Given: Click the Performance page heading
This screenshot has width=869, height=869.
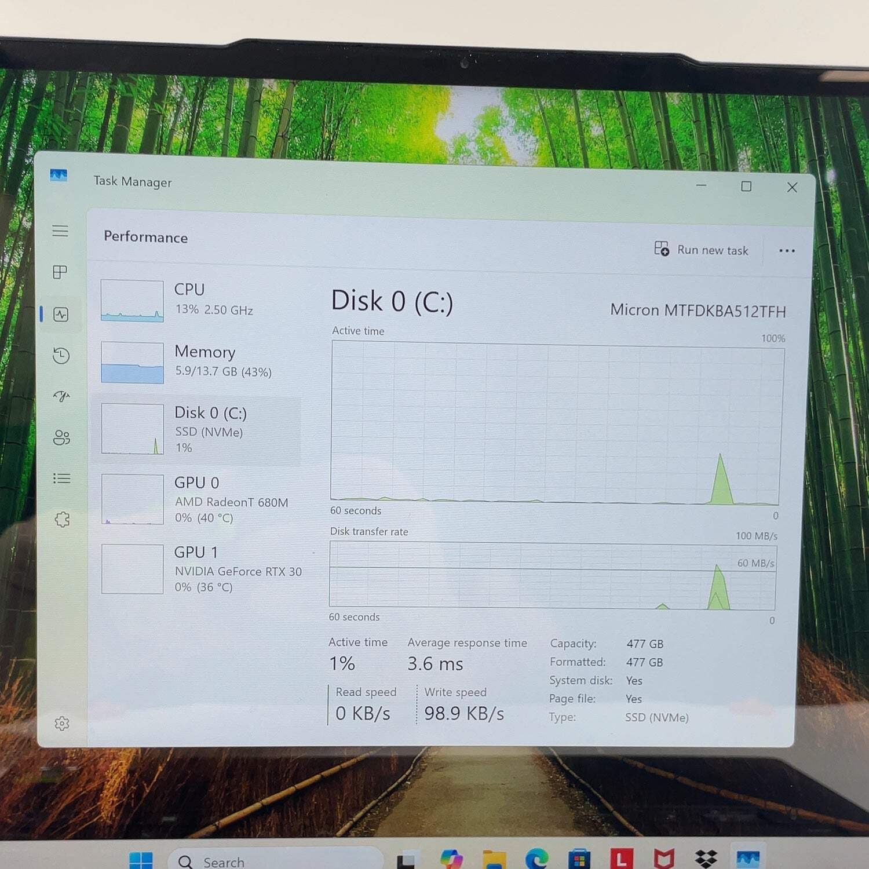Looking at the screenshot, I should [x=145, y=237].
